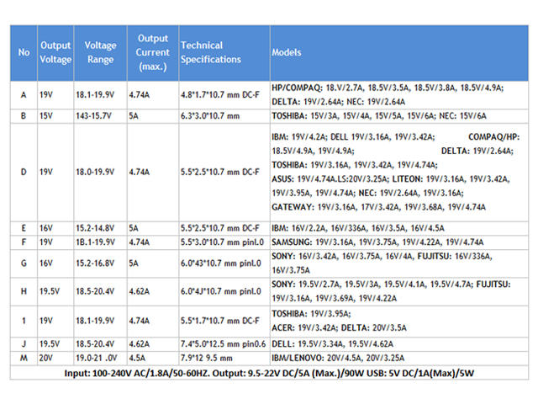538x404 pixels.
Task: Click the 15.2-14.8V voltage range cell
Action: click(94, 227)
